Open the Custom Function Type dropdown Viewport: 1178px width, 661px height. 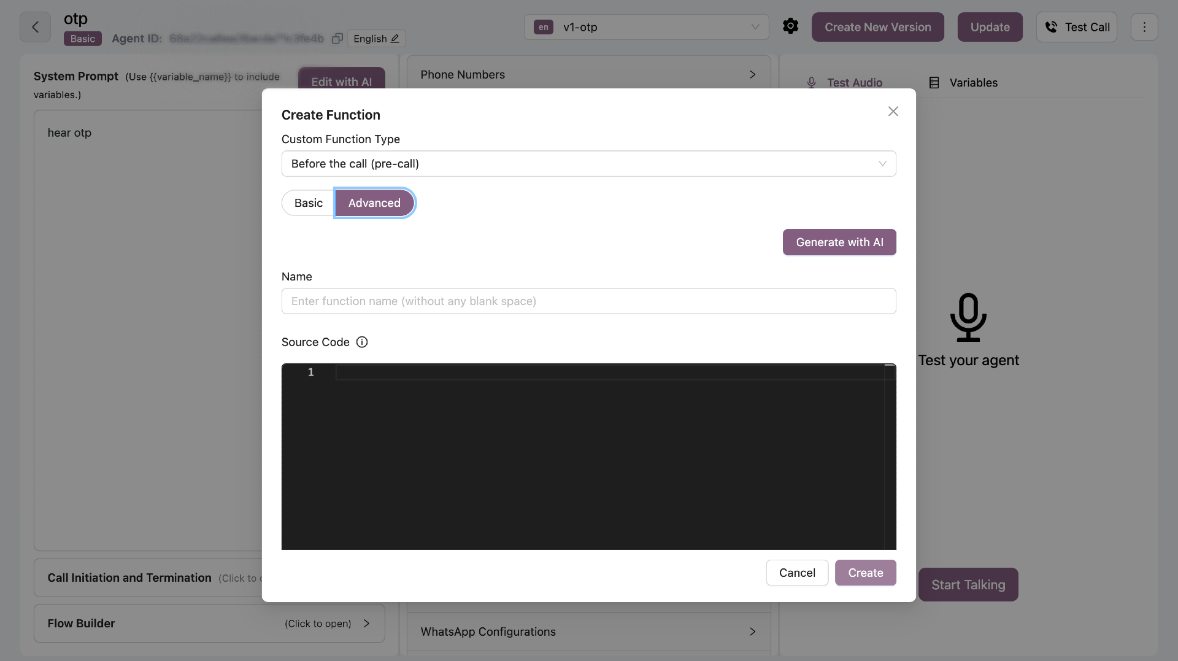coord(588,164)
